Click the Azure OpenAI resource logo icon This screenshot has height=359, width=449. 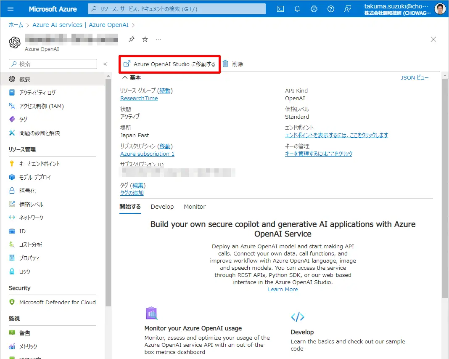(x=15, y=43)
